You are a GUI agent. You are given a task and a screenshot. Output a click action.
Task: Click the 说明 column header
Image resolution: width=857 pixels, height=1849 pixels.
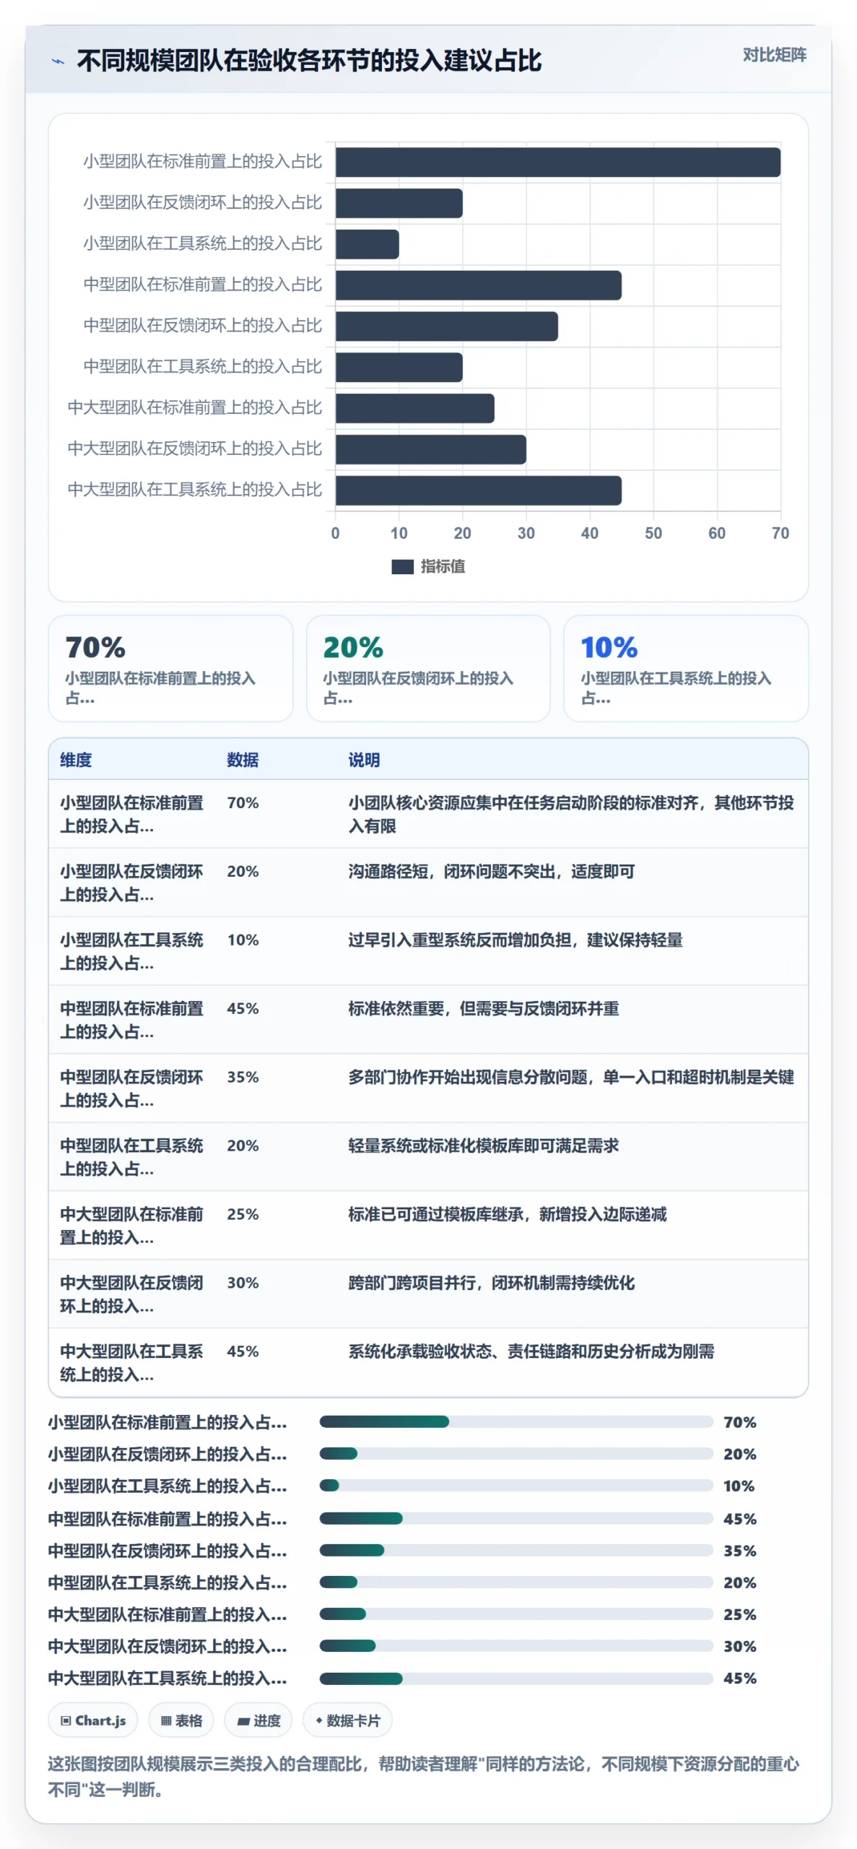(x=364, y=760)
